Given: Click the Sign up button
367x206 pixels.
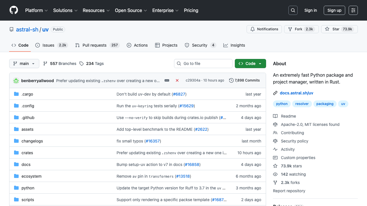Looking at the screenshot, I should tap(334, 10).
